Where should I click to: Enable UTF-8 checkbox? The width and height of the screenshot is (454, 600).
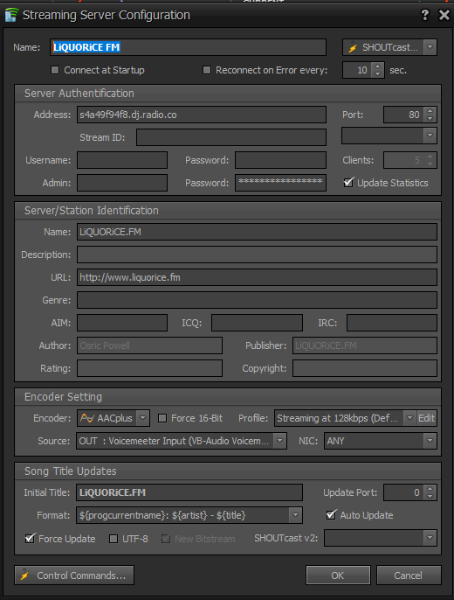coord(113,539)
